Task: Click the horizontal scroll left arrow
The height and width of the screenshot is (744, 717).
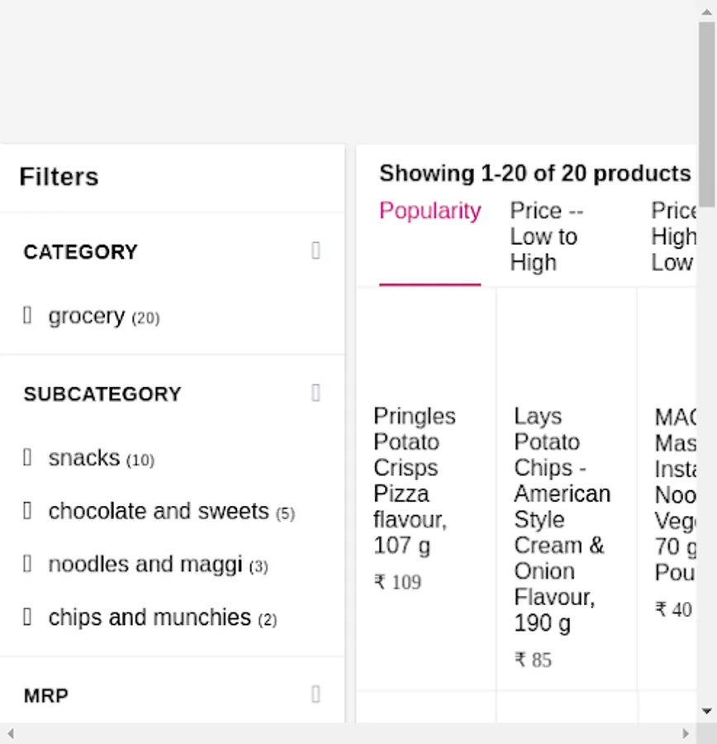Action: pos(10,733)
